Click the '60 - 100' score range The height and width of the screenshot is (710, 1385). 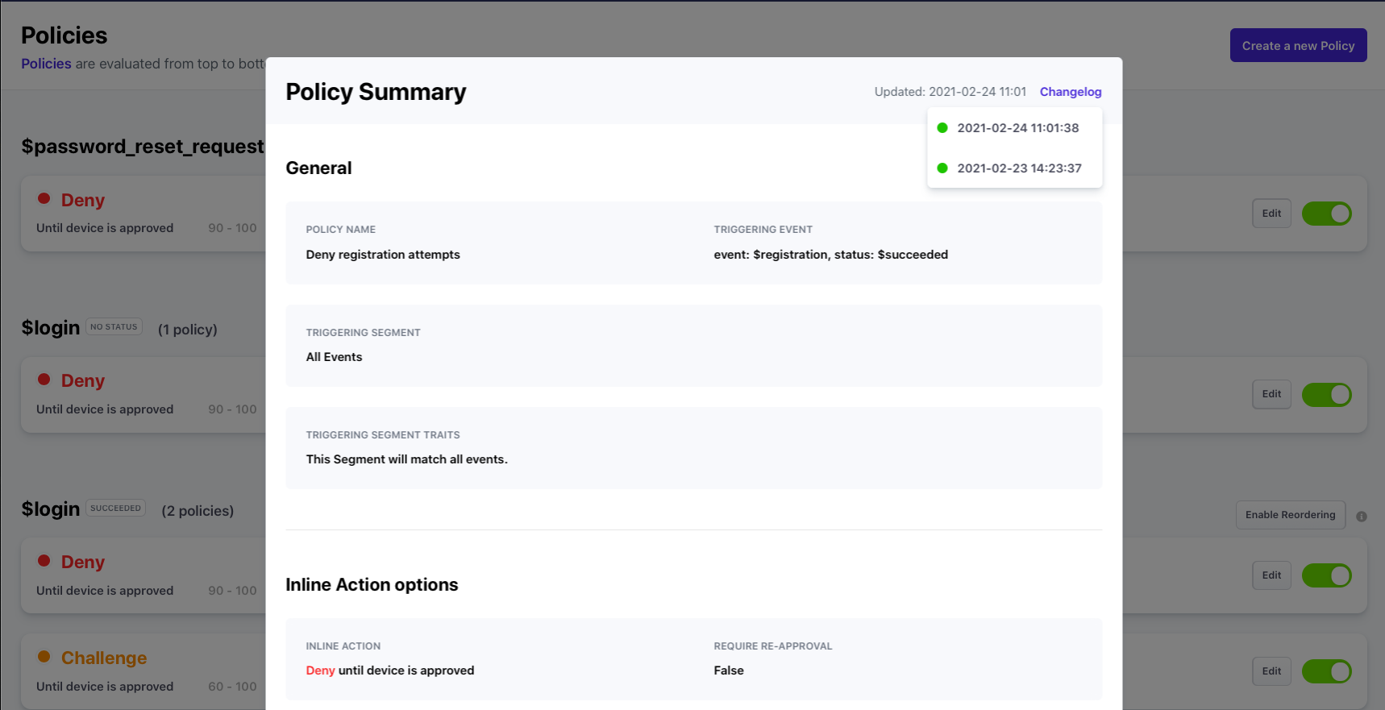(x=232, y=687)
